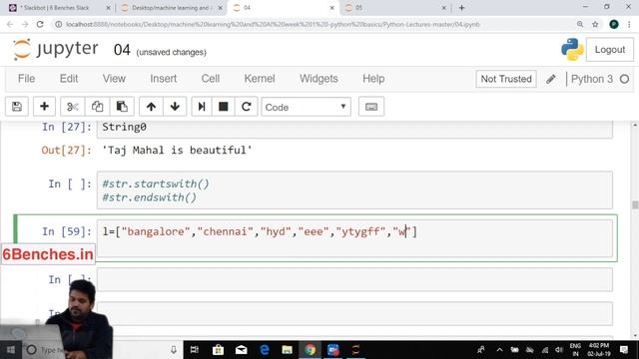Screen dimensions: 639x359
Task: Open a new browser tab
Action: [461, 8]
